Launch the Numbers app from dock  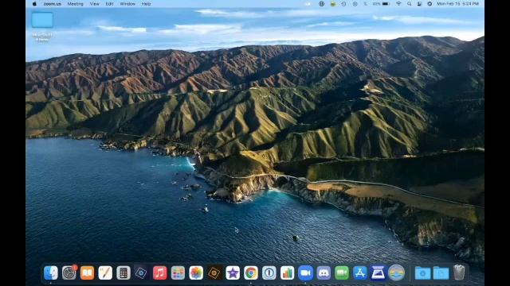[x=287, y=272]
